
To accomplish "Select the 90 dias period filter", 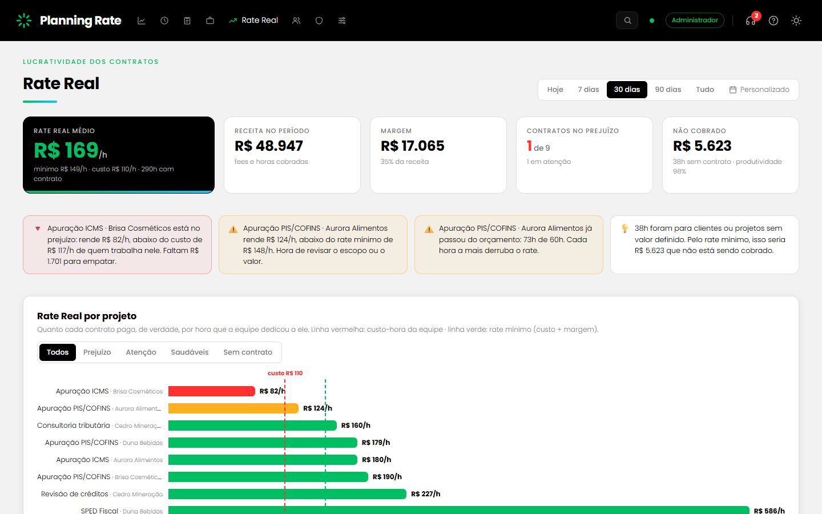I will [x=668, y=90].
